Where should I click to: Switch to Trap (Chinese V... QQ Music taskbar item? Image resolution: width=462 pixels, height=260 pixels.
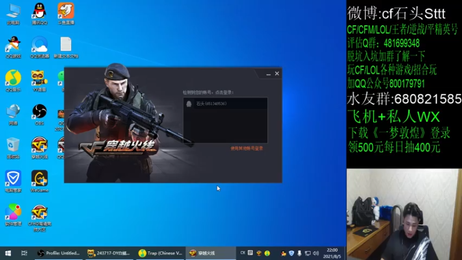(x=161, y=253)
